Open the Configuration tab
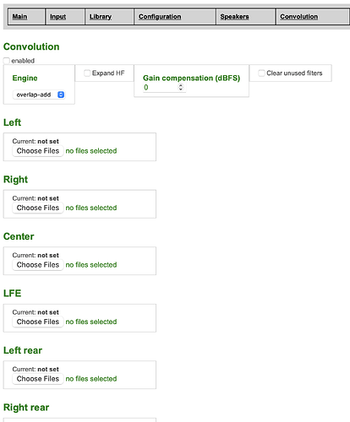This screenshot has height=422, width=350. [160, 17]
